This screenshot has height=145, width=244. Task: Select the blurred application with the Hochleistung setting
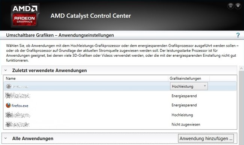point(18,115)
